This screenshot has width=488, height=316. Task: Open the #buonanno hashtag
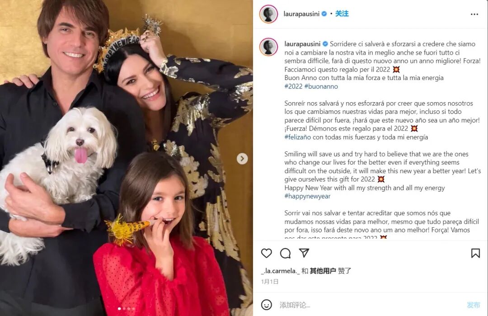[x=321, y=86]
